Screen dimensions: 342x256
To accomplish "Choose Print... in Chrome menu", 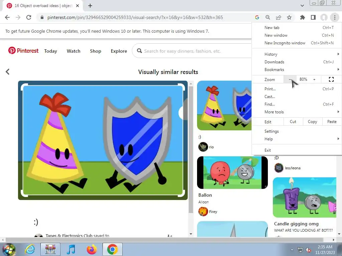I will pyautogui.click(x=297, y=89).
